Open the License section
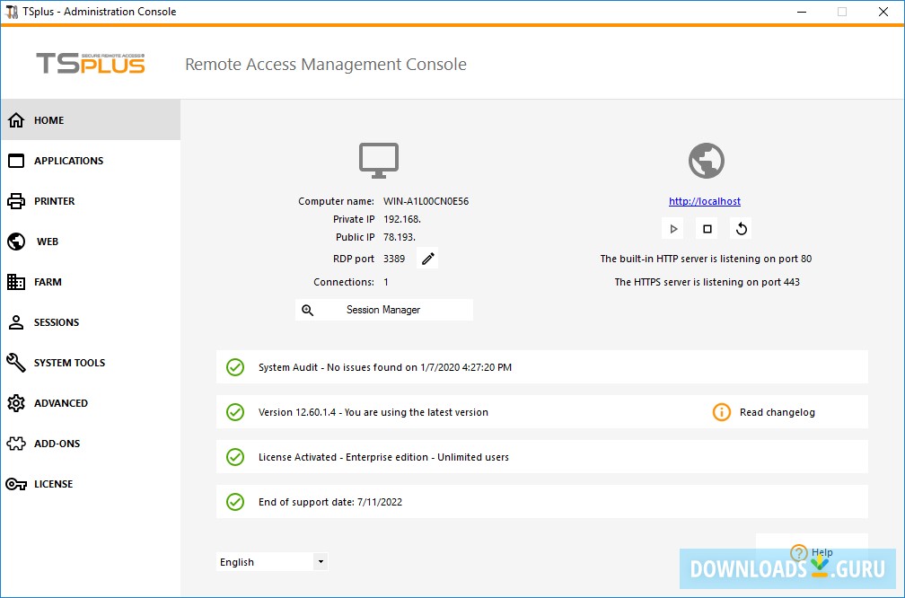905x598 pixels. coord(91,484)
